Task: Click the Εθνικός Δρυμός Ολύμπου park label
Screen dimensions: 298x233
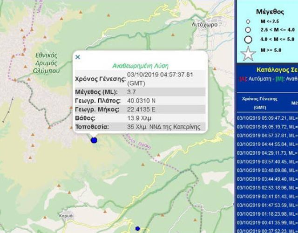Action: (47, 62)
